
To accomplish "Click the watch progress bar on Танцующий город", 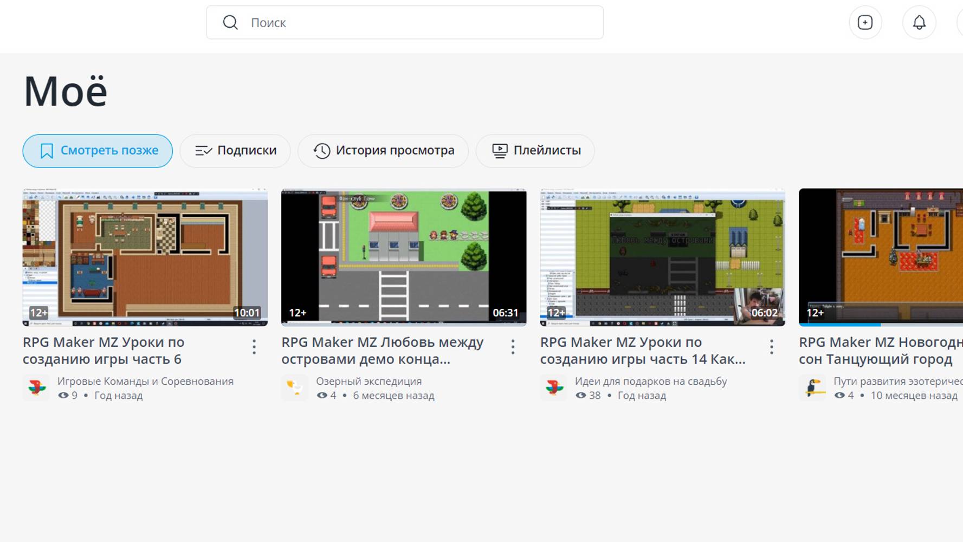I will 881,325.
